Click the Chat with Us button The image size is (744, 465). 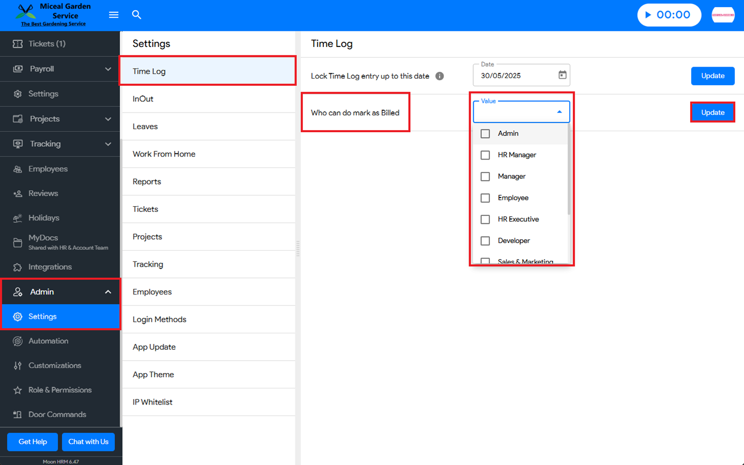click(88, 442)
